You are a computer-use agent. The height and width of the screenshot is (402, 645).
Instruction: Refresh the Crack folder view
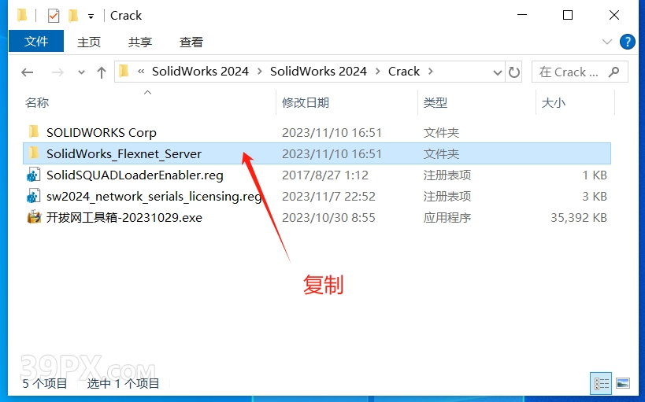pyautogui.click(x=513, y=72)
